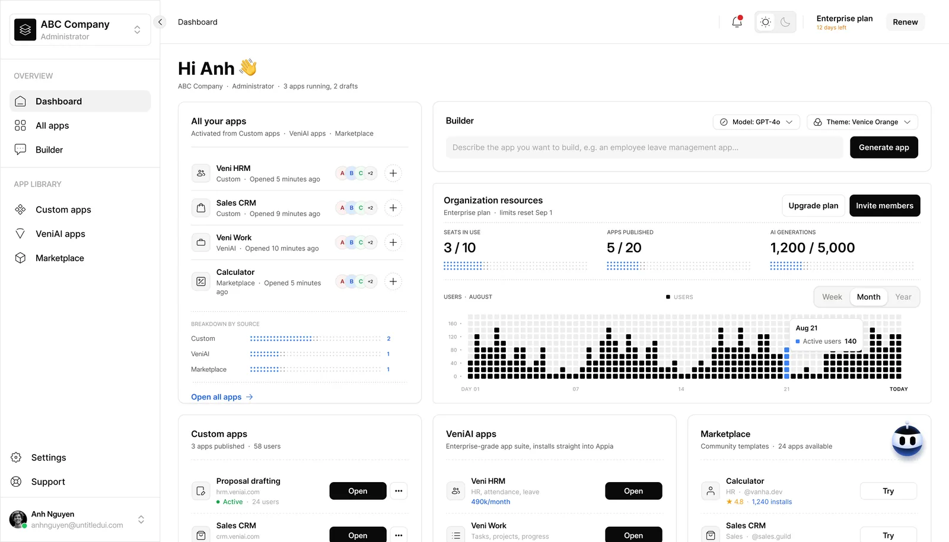Go to All apps in sidebar
The height and width of the screenshot is (542, 949).
click(80, 126)
